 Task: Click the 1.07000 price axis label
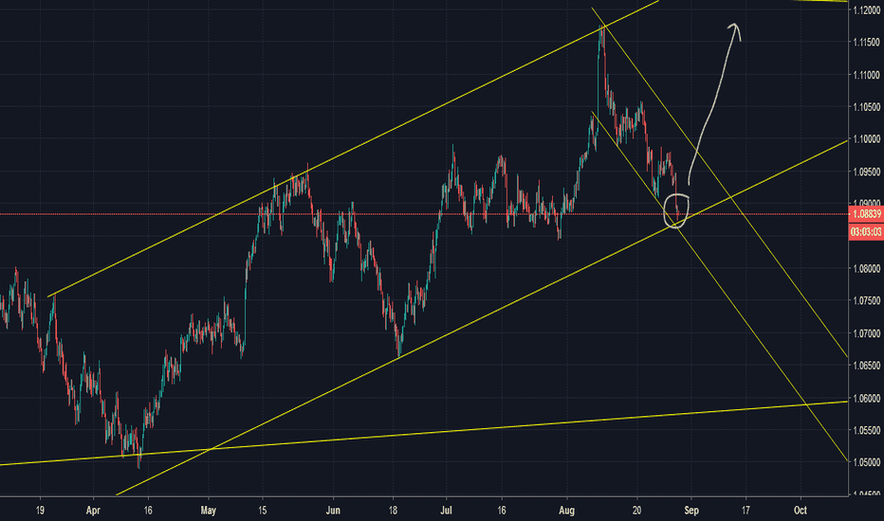(x=867, y=333)
